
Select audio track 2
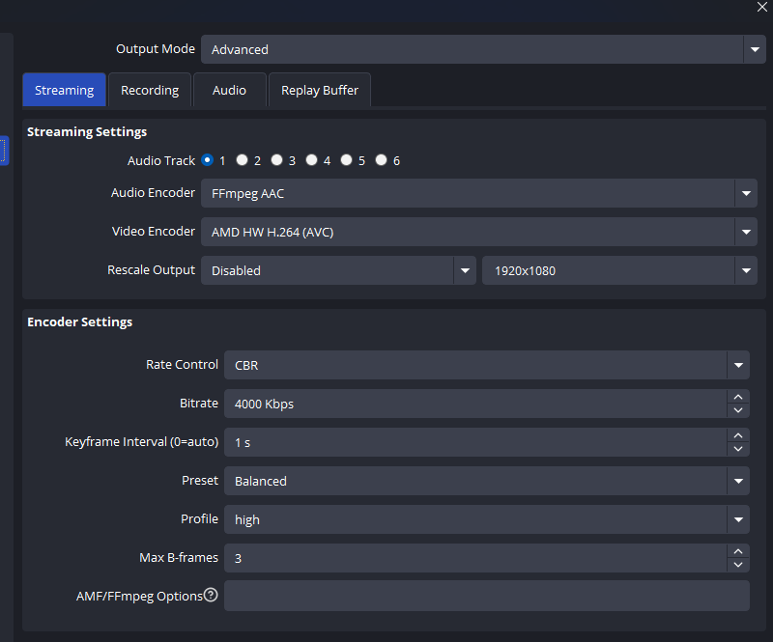tap(242, 160)
